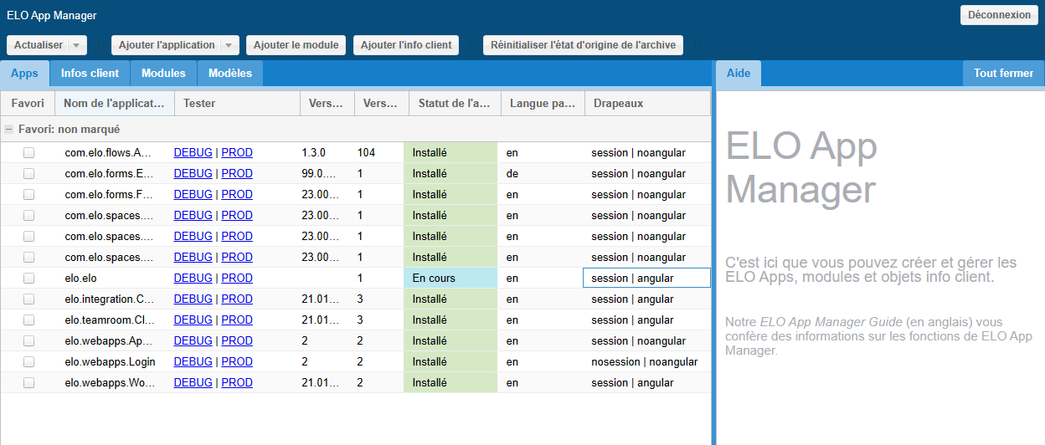Screen dimensions: 1045x445
Task: Open the Modules tab
Action: point(163,74)
